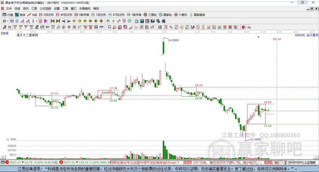319x172 pixels.
Task: Click the infinity symbol icon
Action: 249,27
